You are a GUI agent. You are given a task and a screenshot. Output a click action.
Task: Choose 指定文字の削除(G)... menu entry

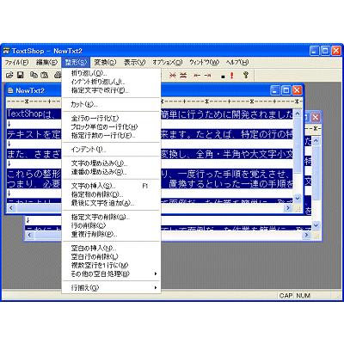click(x=111, y=218)
